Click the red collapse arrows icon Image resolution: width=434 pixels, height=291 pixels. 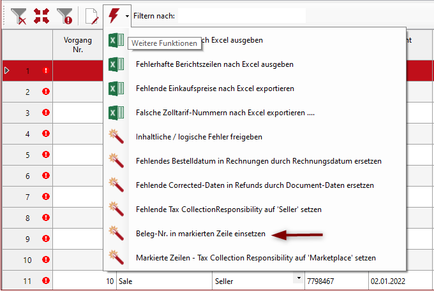(41, 16)
